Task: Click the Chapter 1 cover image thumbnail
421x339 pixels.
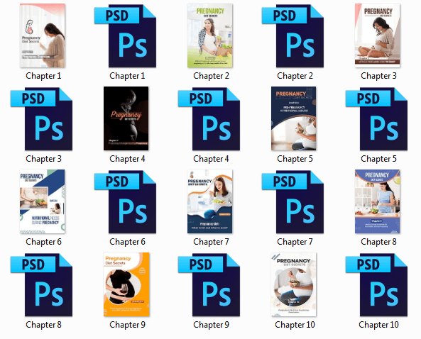Action: [43, 35]
